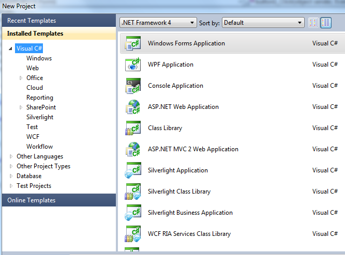Click the Class Library template icon
The height and width of the screenshot is (255, 345).
133,129
